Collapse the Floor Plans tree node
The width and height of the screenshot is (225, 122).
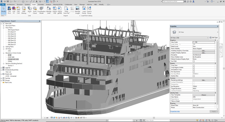click(x=4, y=28)
